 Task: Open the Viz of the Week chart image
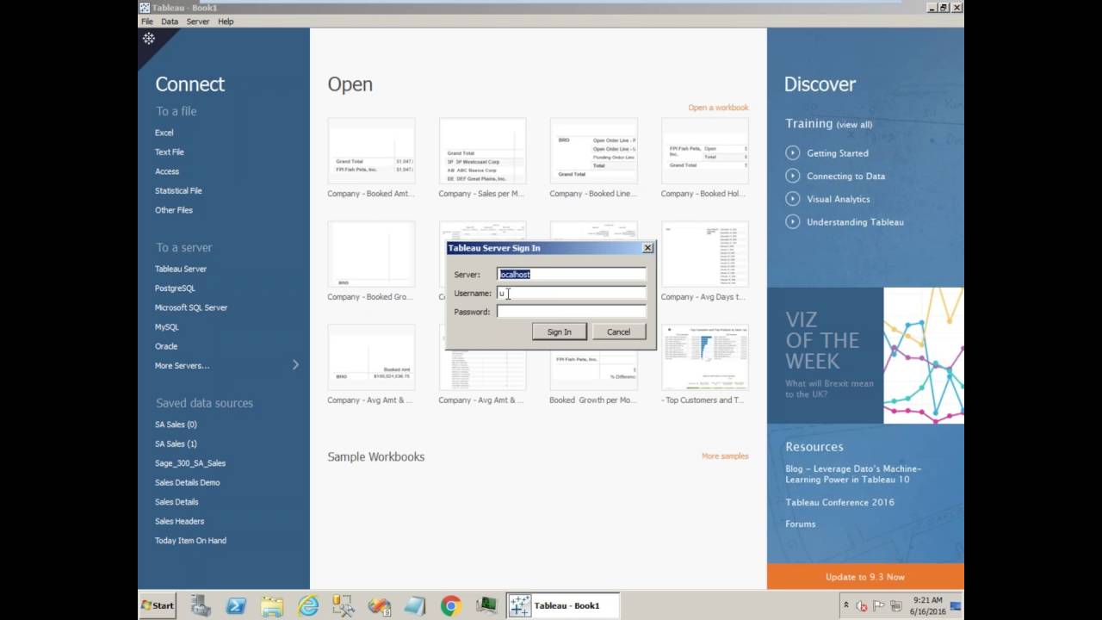coord(924,355)
